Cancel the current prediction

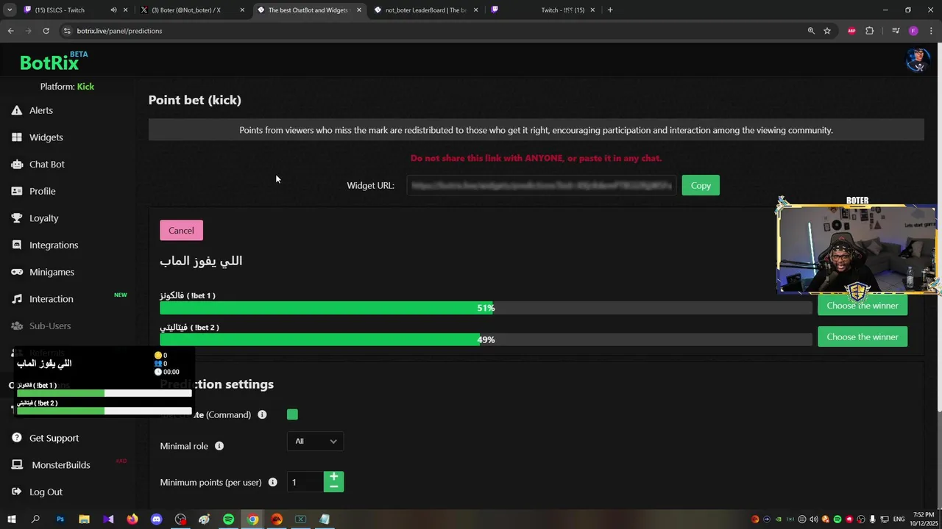point(181,231)
